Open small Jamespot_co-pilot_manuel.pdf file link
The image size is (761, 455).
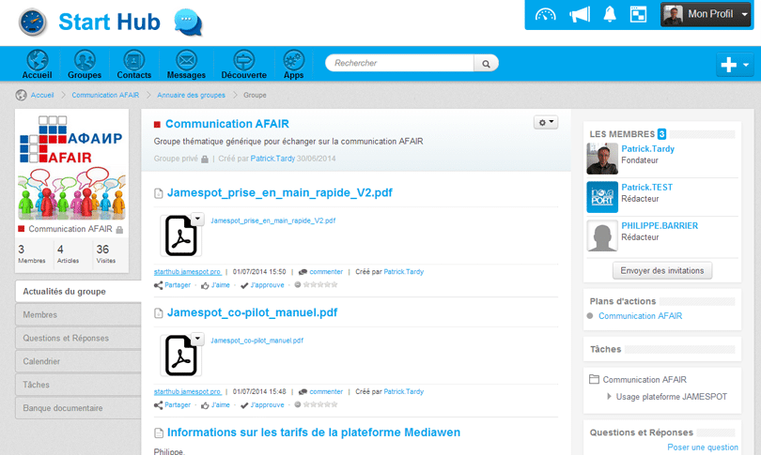[256, 341]
